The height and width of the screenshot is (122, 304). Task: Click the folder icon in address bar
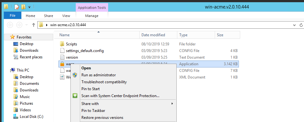coord(41,25)
